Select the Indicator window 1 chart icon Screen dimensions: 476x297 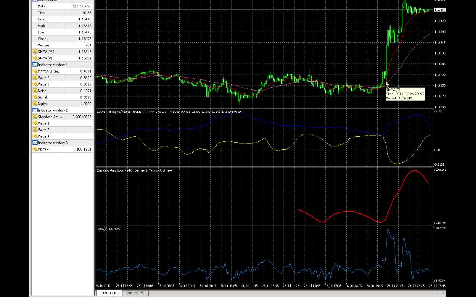tap(35, 65)
